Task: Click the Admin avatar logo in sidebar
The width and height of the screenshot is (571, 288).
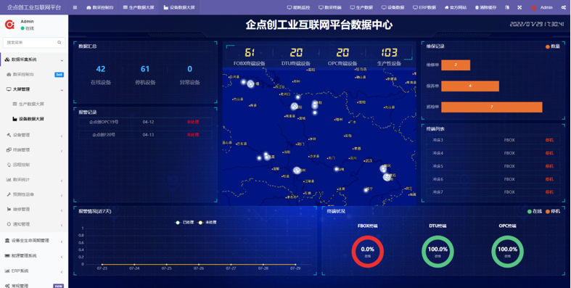Action: pyautogui.click(x=9, y=25)
